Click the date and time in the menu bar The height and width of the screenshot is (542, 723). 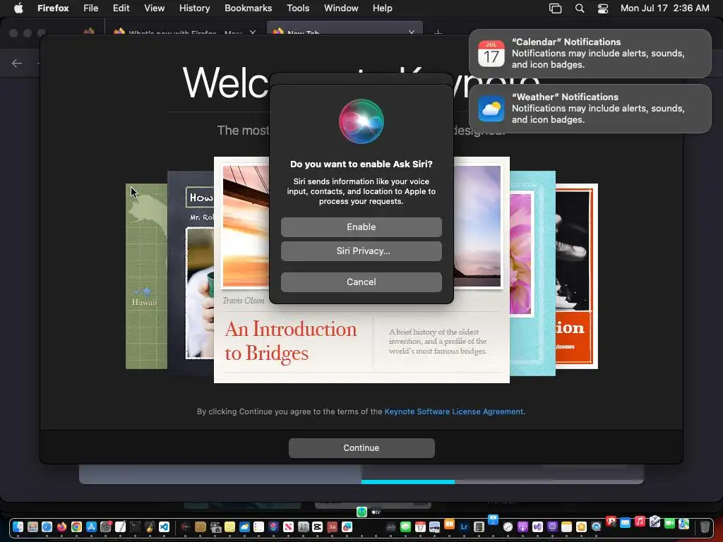point(664,8)
